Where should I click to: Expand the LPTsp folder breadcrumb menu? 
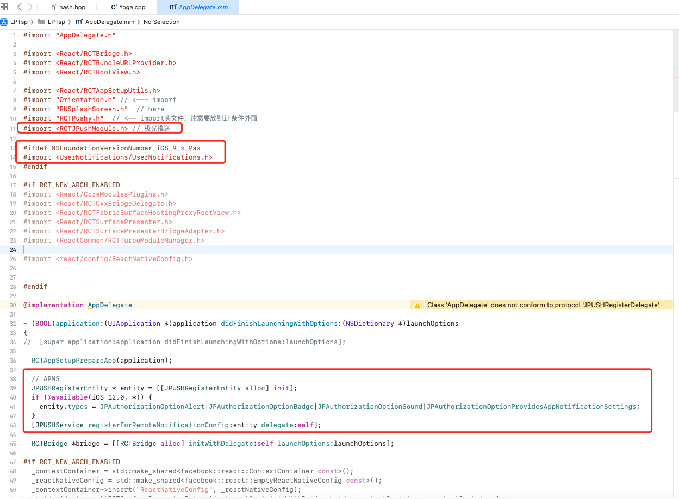(x=56, y=22)
